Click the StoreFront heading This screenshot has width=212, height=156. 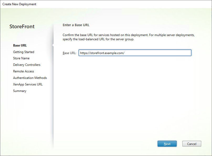(22, 26)
